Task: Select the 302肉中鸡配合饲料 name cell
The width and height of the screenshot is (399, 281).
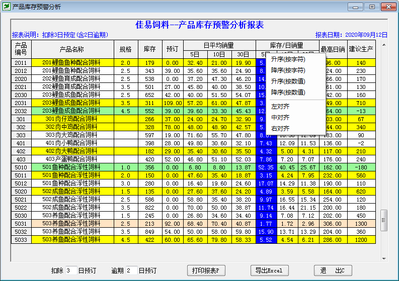Action: 72,127
